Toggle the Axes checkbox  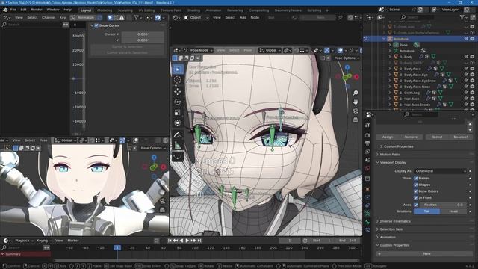[x=416, y=205]
